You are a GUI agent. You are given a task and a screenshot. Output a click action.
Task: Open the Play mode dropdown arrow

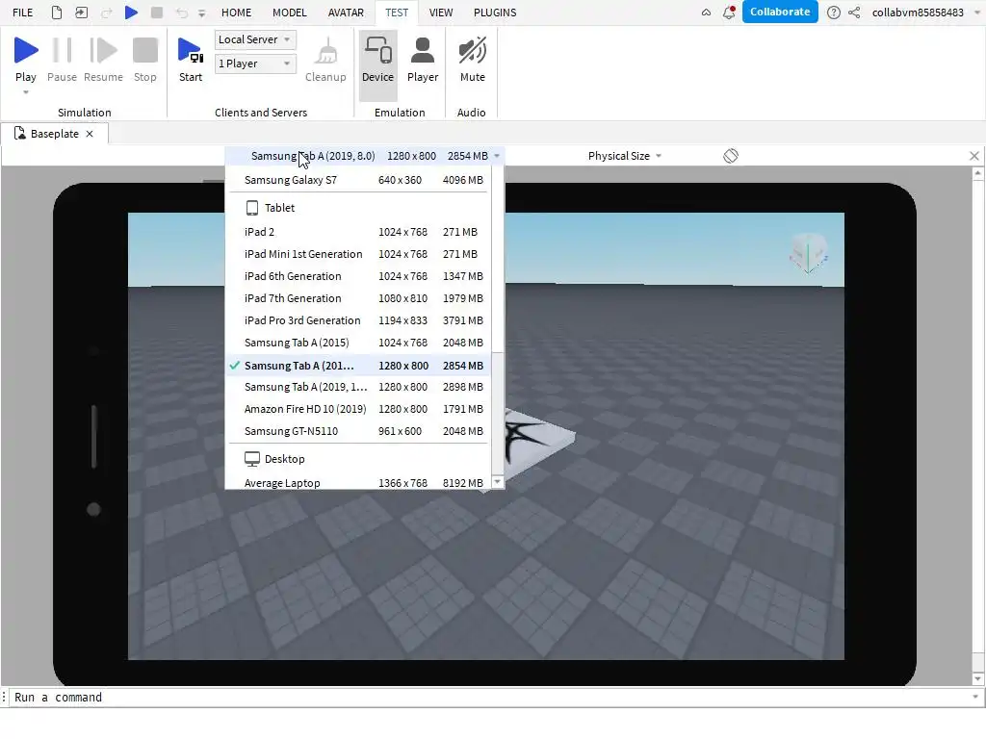pos(26,92)
